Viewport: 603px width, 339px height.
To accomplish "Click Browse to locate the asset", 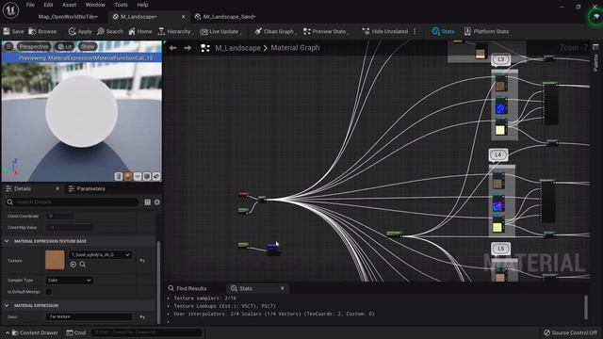I will (42, 31).
